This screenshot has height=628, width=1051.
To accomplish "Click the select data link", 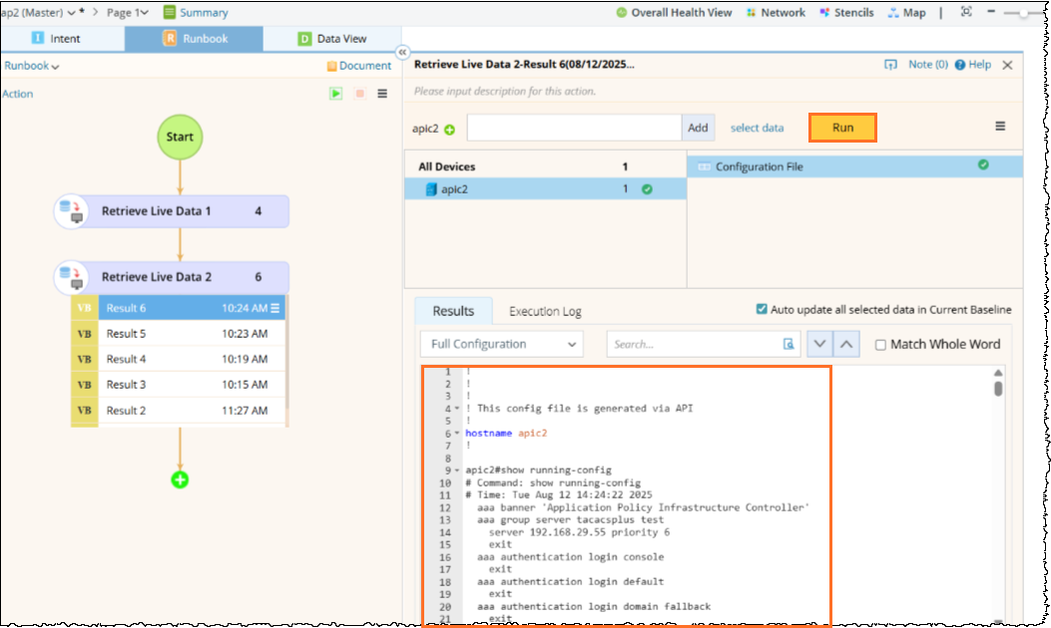I will [757, 128].
